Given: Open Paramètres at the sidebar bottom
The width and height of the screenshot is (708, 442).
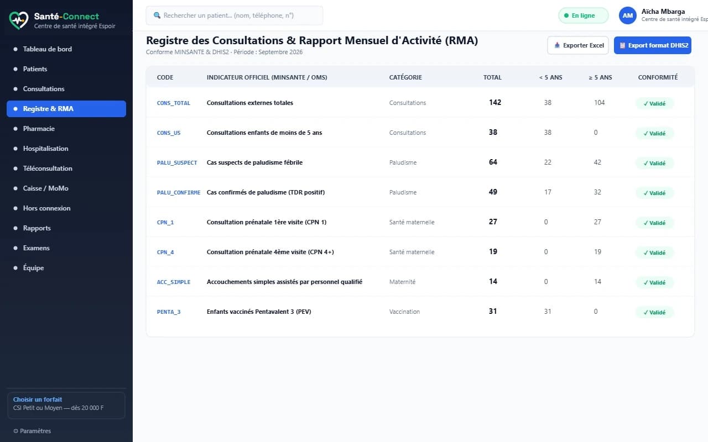Looking at the screenshot, I should [32, 431].
